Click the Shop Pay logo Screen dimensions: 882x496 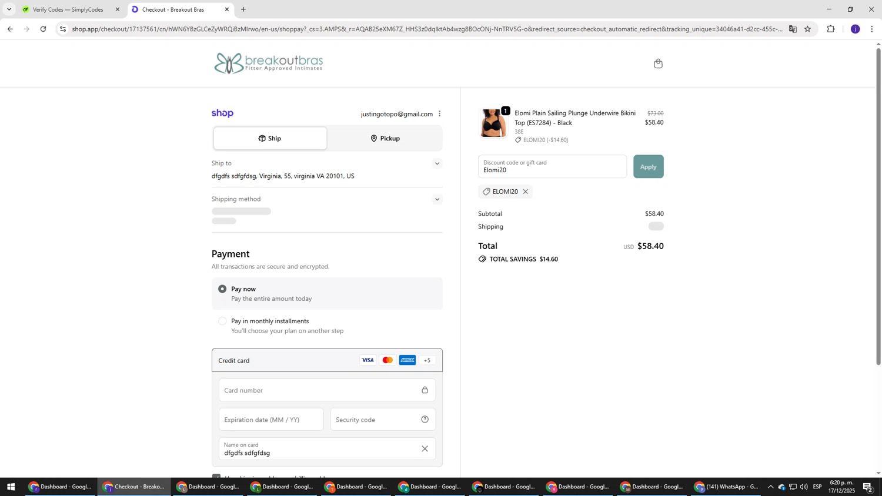(222, 113)
